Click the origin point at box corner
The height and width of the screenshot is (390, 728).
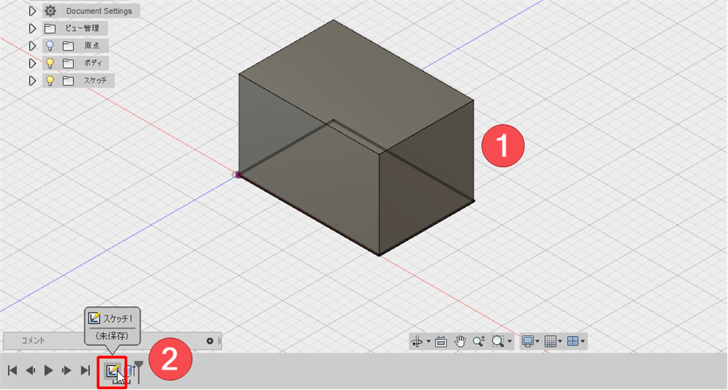(x=239, y=175)
